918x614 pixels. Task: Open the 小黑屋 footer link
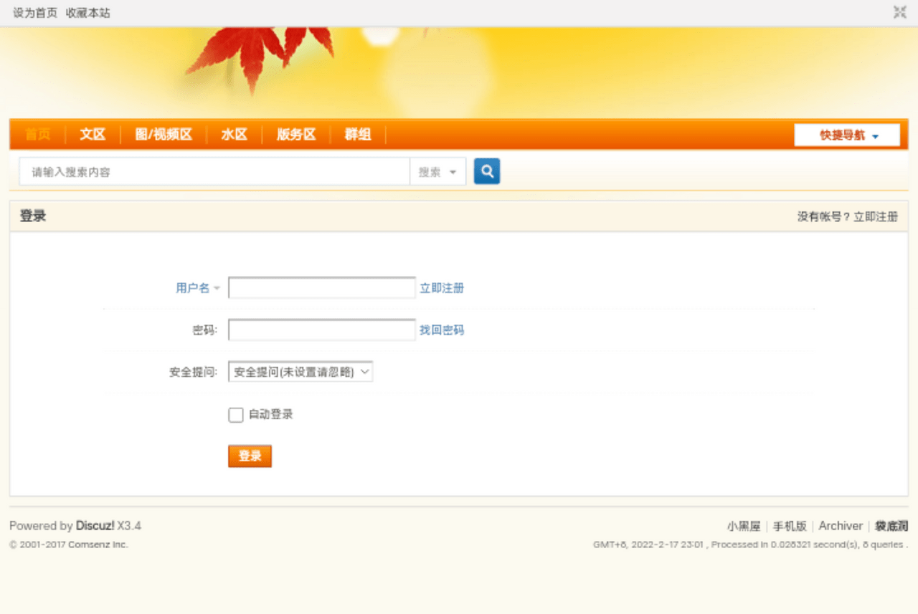[x=744, y=526]
